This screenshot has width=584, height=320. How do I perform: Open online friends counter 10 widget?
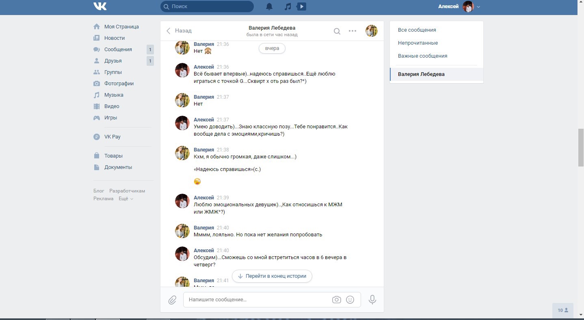pos(563,310)
